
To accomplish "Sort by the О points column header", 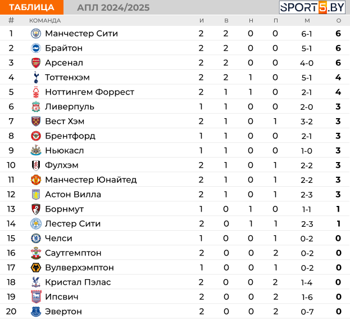I will click(339, 21).
